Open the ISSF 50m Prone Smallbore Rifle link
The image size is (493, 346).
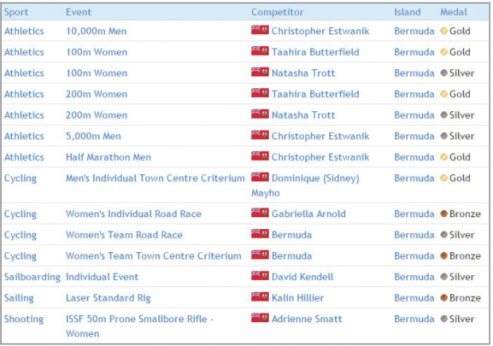[x=138, y=319]
